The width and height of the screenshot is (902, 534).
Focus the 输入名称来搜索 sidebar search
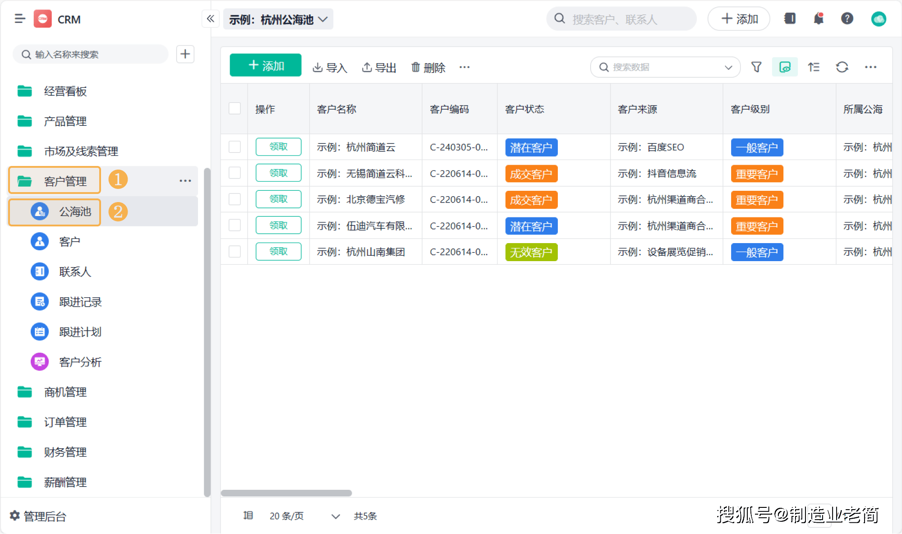coord(90,54)
